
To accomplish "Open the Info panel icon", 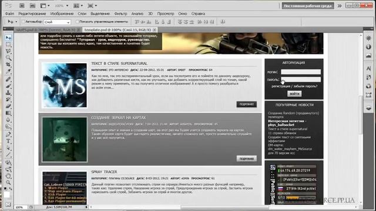I will pos(368,47).
